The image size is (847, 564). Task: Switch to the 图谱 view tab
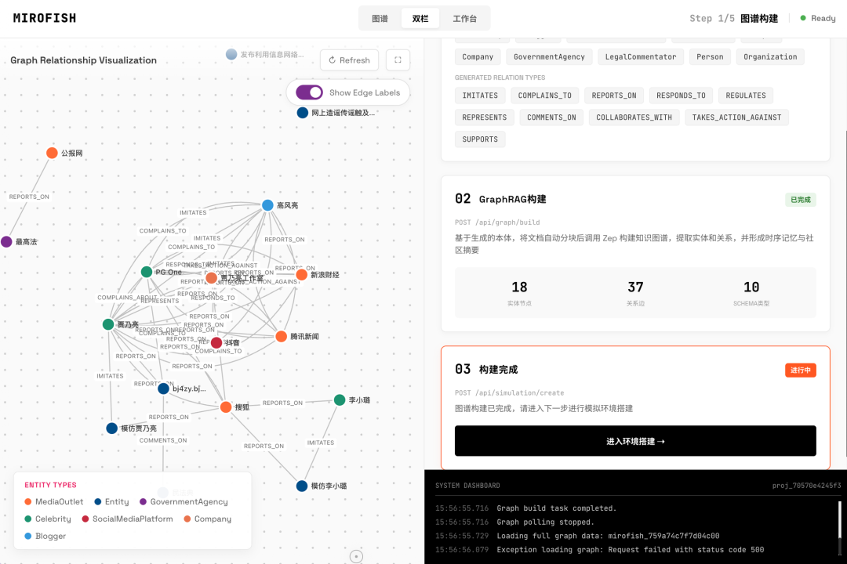point(380,18)
